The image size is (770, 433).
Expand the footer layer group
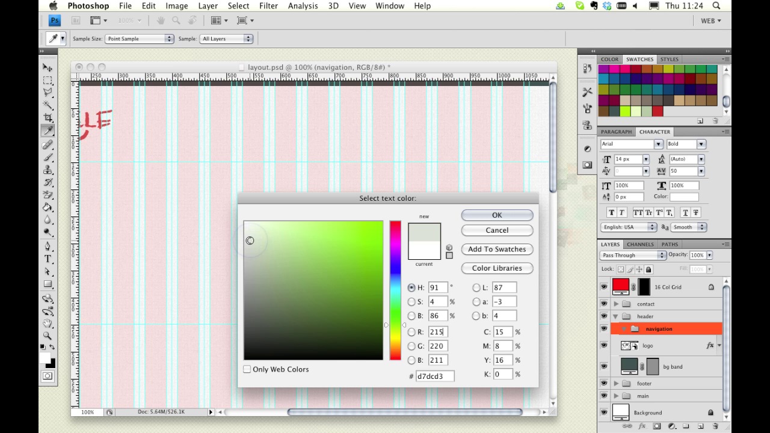pos(616,384)
